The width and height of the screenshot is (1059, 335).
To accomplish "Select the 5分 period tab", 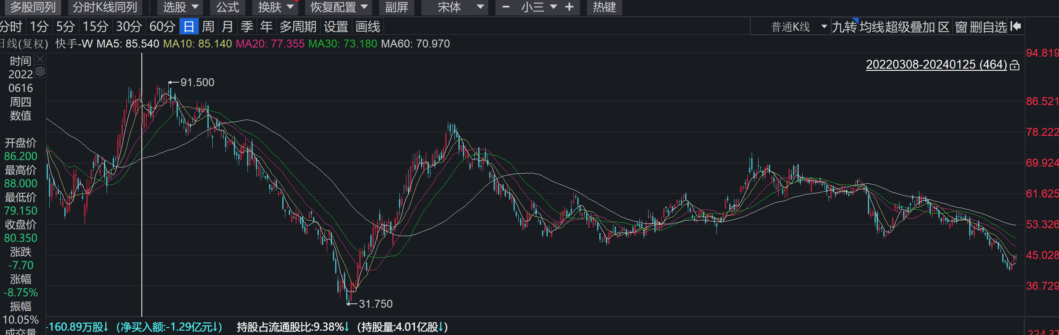I will [x=66, y=27].
